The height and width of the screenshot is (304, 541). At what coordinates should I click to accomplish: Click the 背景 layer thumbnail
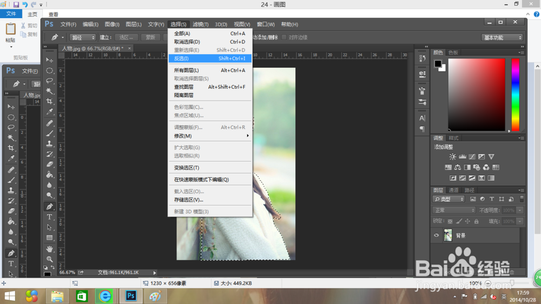pyautogui.click(x=448, y=235)
